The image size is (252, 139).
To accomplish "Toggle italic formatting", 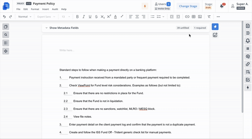I will click(83, 17).
